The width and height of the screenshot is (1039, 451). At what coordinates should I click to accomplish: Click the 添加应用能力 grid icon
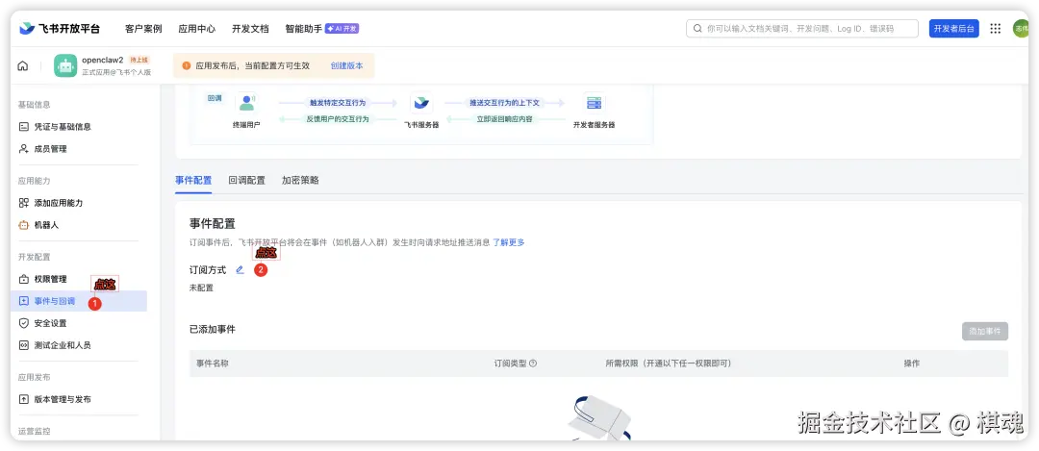coord(24,203)
